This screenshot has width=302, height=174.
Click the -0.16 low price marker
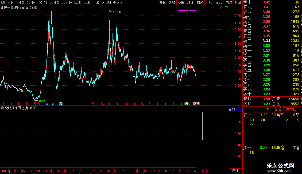pyautogui.click(x=42, y=101)
